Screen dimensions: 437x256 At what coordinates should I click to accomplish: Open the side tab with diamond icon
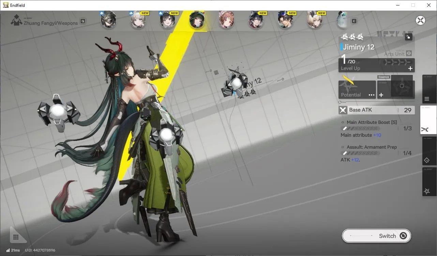click(430, 151)
